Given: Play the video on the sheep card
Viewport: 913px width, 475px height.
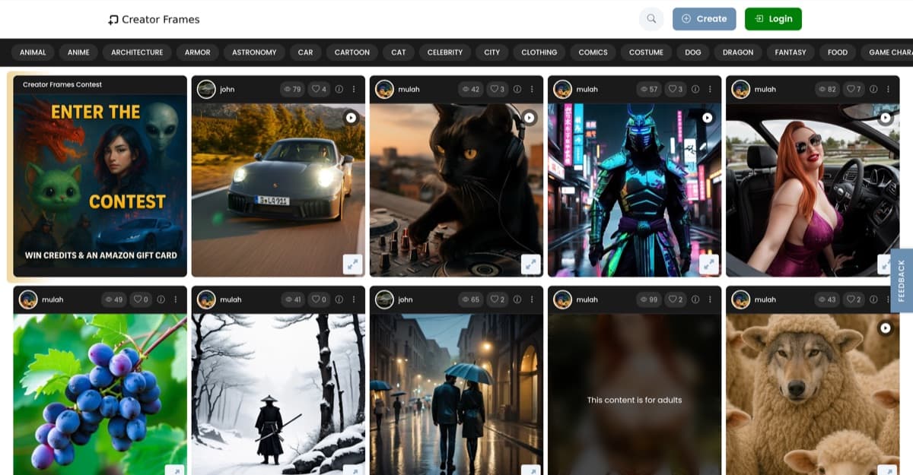Looking at the screenshot, I should 885,327.
